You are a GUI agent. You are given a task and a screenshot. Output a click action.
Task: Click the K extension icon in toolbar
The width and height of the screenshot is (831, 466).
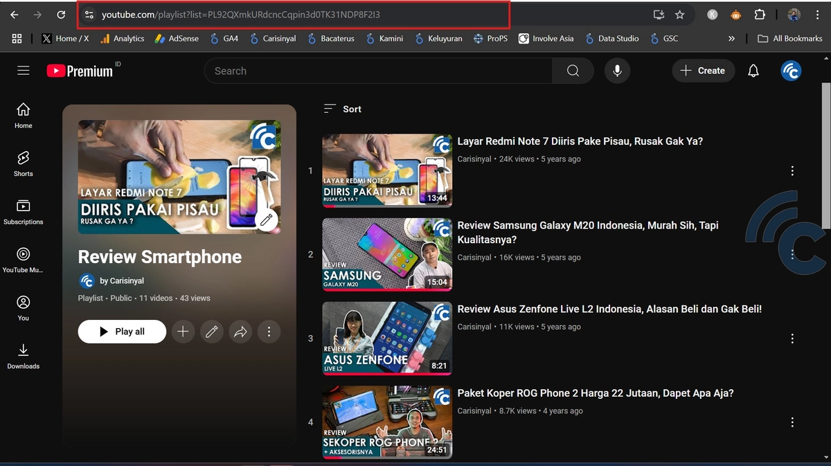point(712,15)
